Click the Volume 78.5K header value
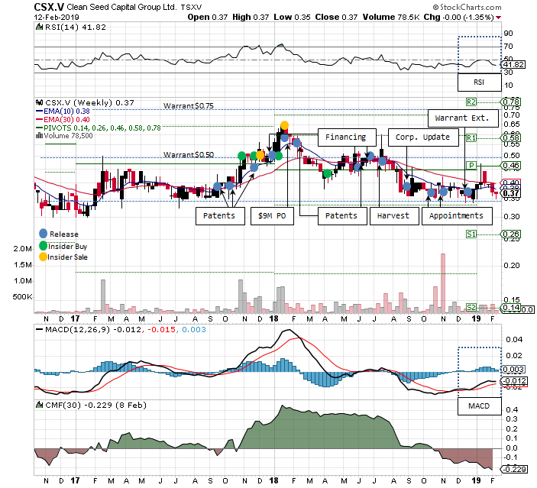This screenshot has height=488, width=537. coord(391,17)
